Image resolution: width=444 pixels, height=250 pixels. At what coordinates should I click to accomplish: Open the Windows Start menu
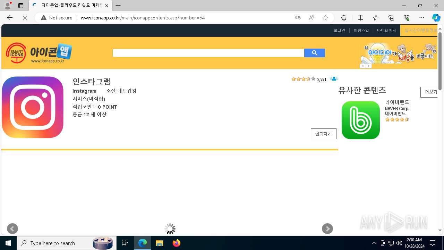(8, 243)
